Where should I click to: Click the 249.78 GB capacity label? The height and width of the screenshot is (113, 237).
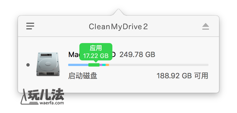coord(137,55)
